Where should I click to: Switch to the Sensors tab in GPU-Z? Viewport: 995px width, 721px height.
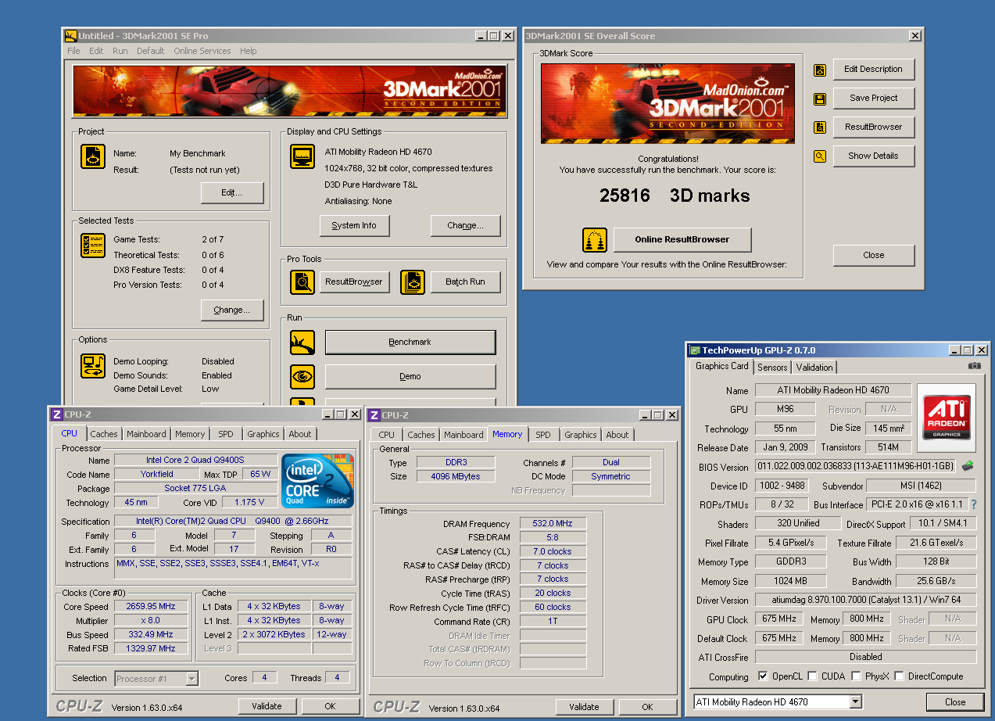(x=772, y=367)
